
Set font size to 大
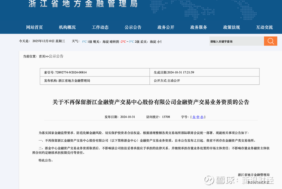tap(194, 117)
